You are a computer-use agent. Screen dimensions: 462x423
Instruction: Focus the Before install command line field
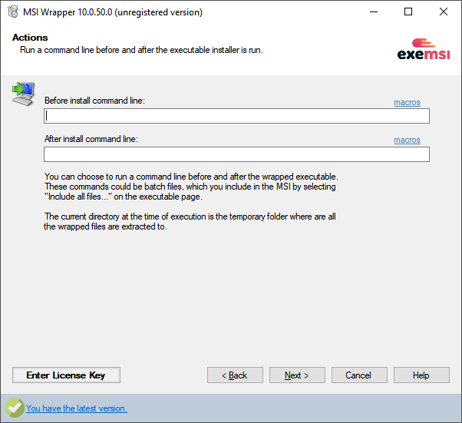pos(236,116)
